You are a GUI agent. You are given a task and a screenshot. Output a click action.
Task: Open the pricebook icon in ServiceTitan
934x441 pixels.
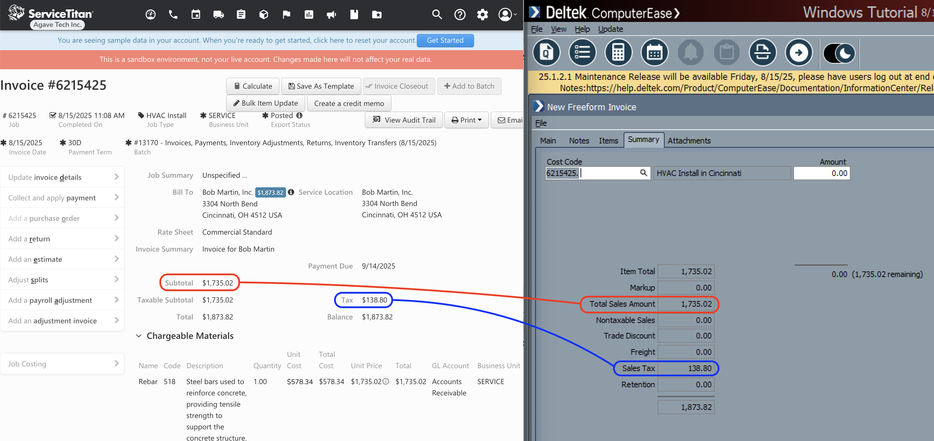[354, 14]
